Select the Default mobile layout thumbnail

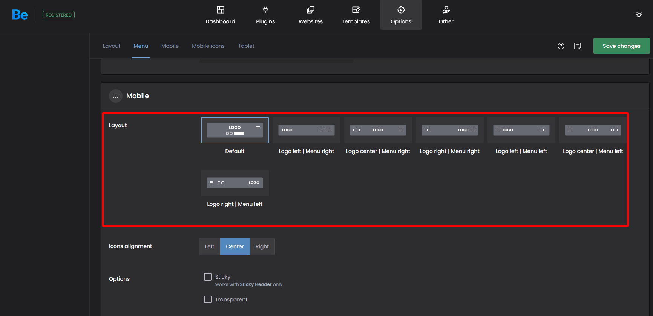235,130
